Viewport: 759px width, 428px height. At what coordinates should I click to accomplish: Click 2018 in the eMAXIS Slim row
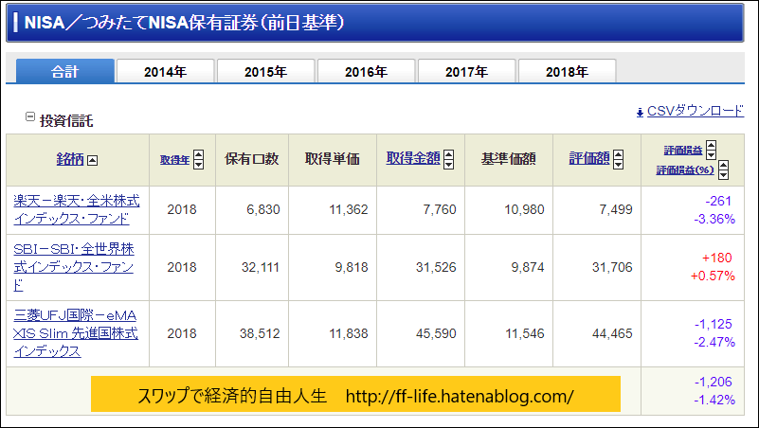[x=182, y=333]
